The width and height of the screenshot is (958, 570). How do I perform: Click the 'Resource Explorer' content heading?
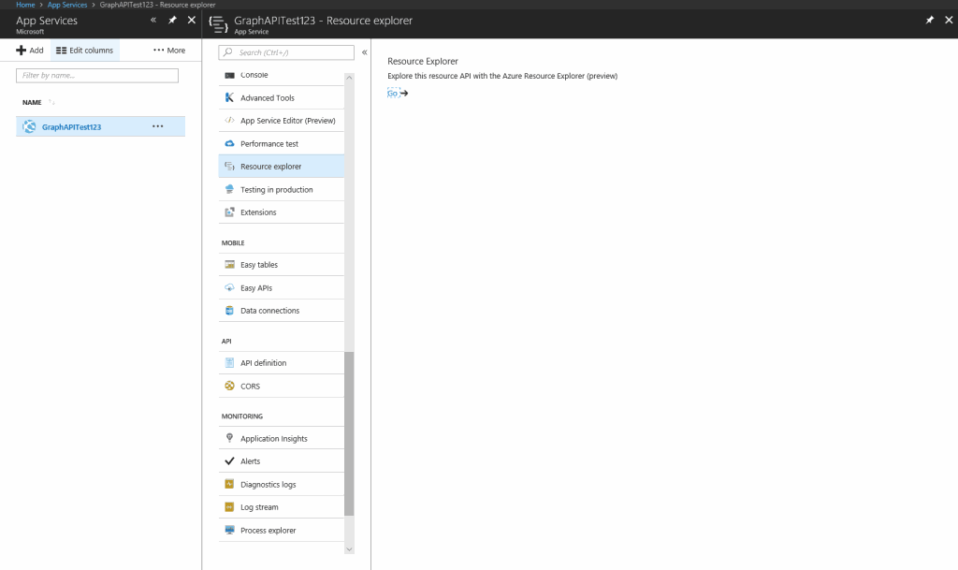(423, 61)
